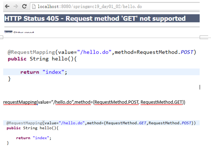Image resolution: width=211 pixels, height=152 pixels.
Task: Reload the page with refresh icon
Action: [x=24, y=6]
